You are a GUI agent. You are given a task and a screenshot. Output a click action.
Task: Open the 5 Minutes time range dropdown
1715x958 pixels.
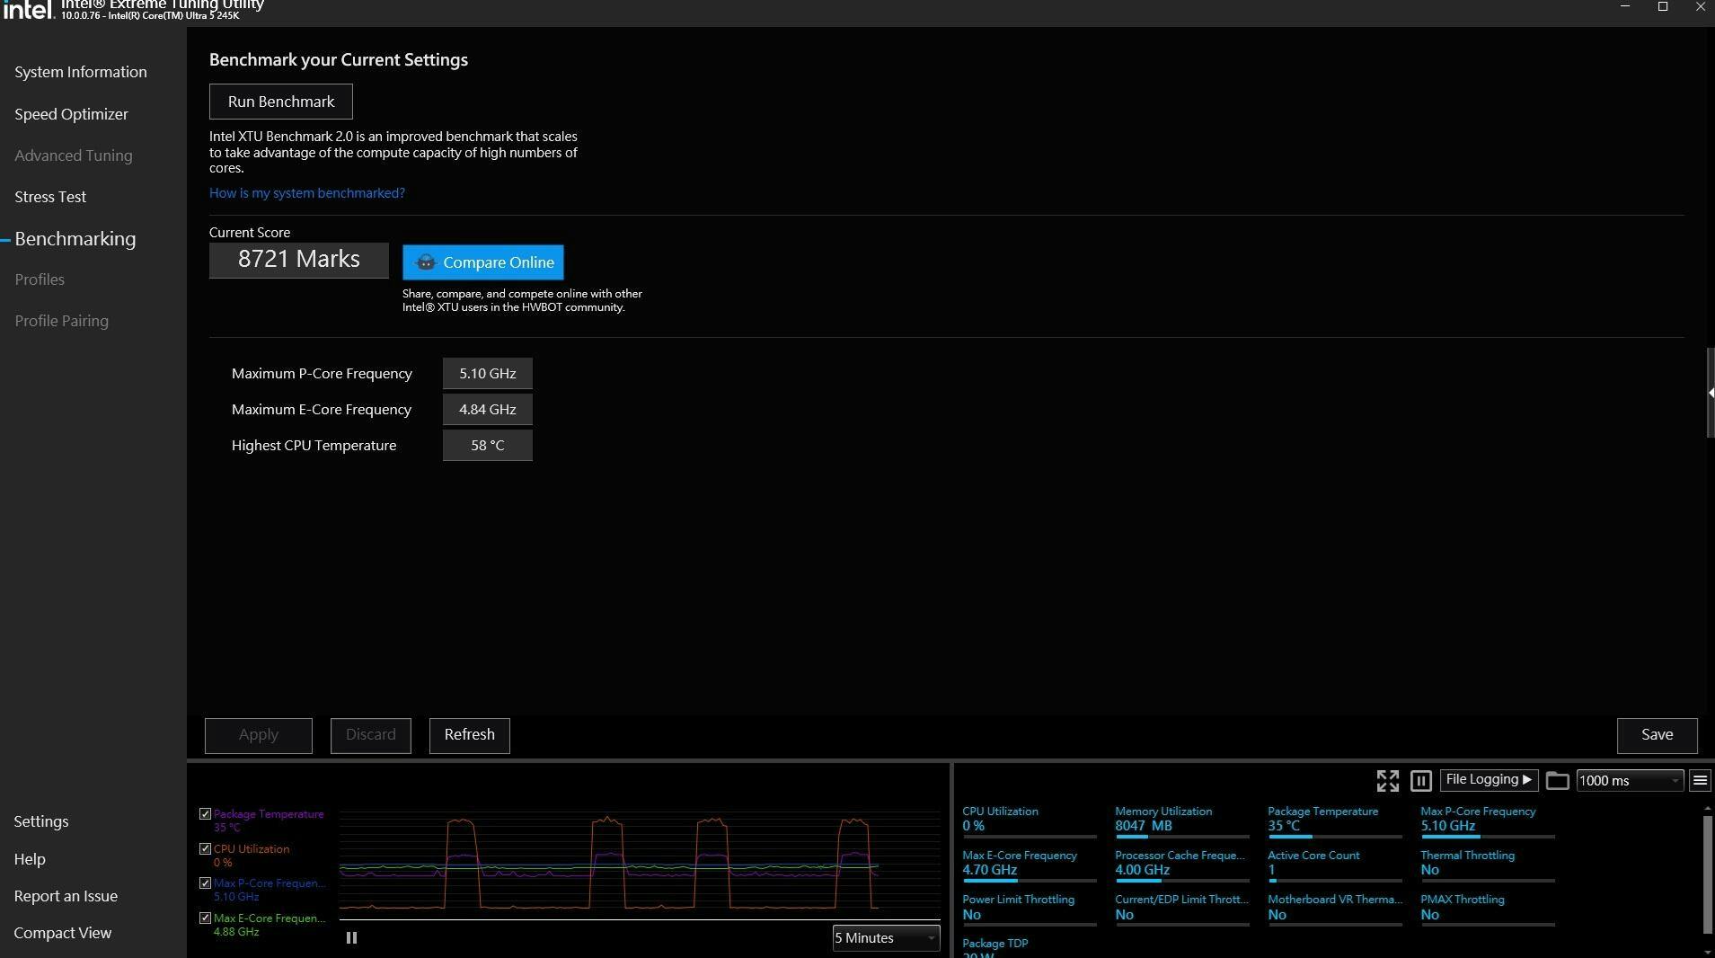pyautogui.click(x=886, y=938)
